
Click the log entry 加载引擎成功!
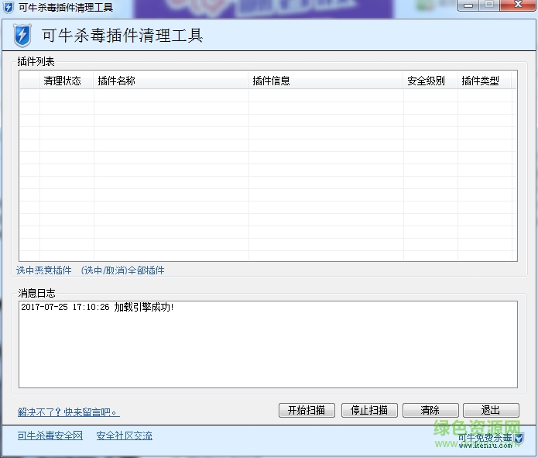click(x=144, y=307)
